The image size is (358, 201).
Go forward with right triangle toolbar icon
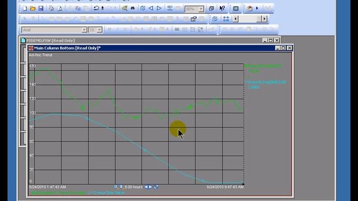click(159, 8)
